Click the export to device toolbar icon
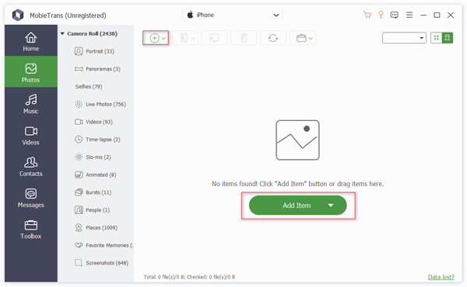This screenshot has width=467, height=287. pos(185,38)
